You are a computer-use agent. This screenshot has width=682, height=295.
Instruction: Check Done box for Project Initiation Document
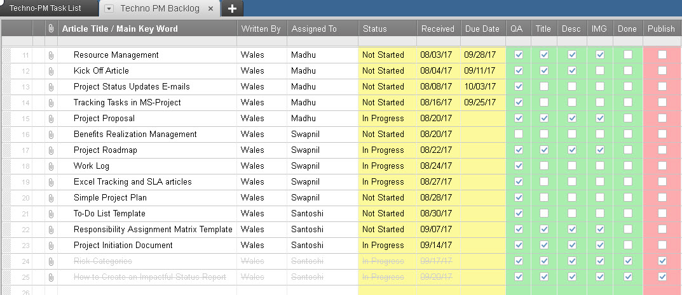pos(627,246)
